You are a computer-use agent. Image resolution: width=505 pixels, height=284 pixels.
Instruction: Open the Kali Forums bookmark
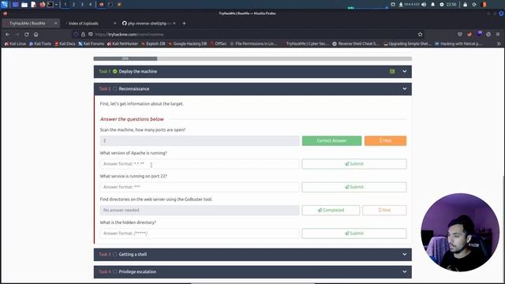point(92,43)
